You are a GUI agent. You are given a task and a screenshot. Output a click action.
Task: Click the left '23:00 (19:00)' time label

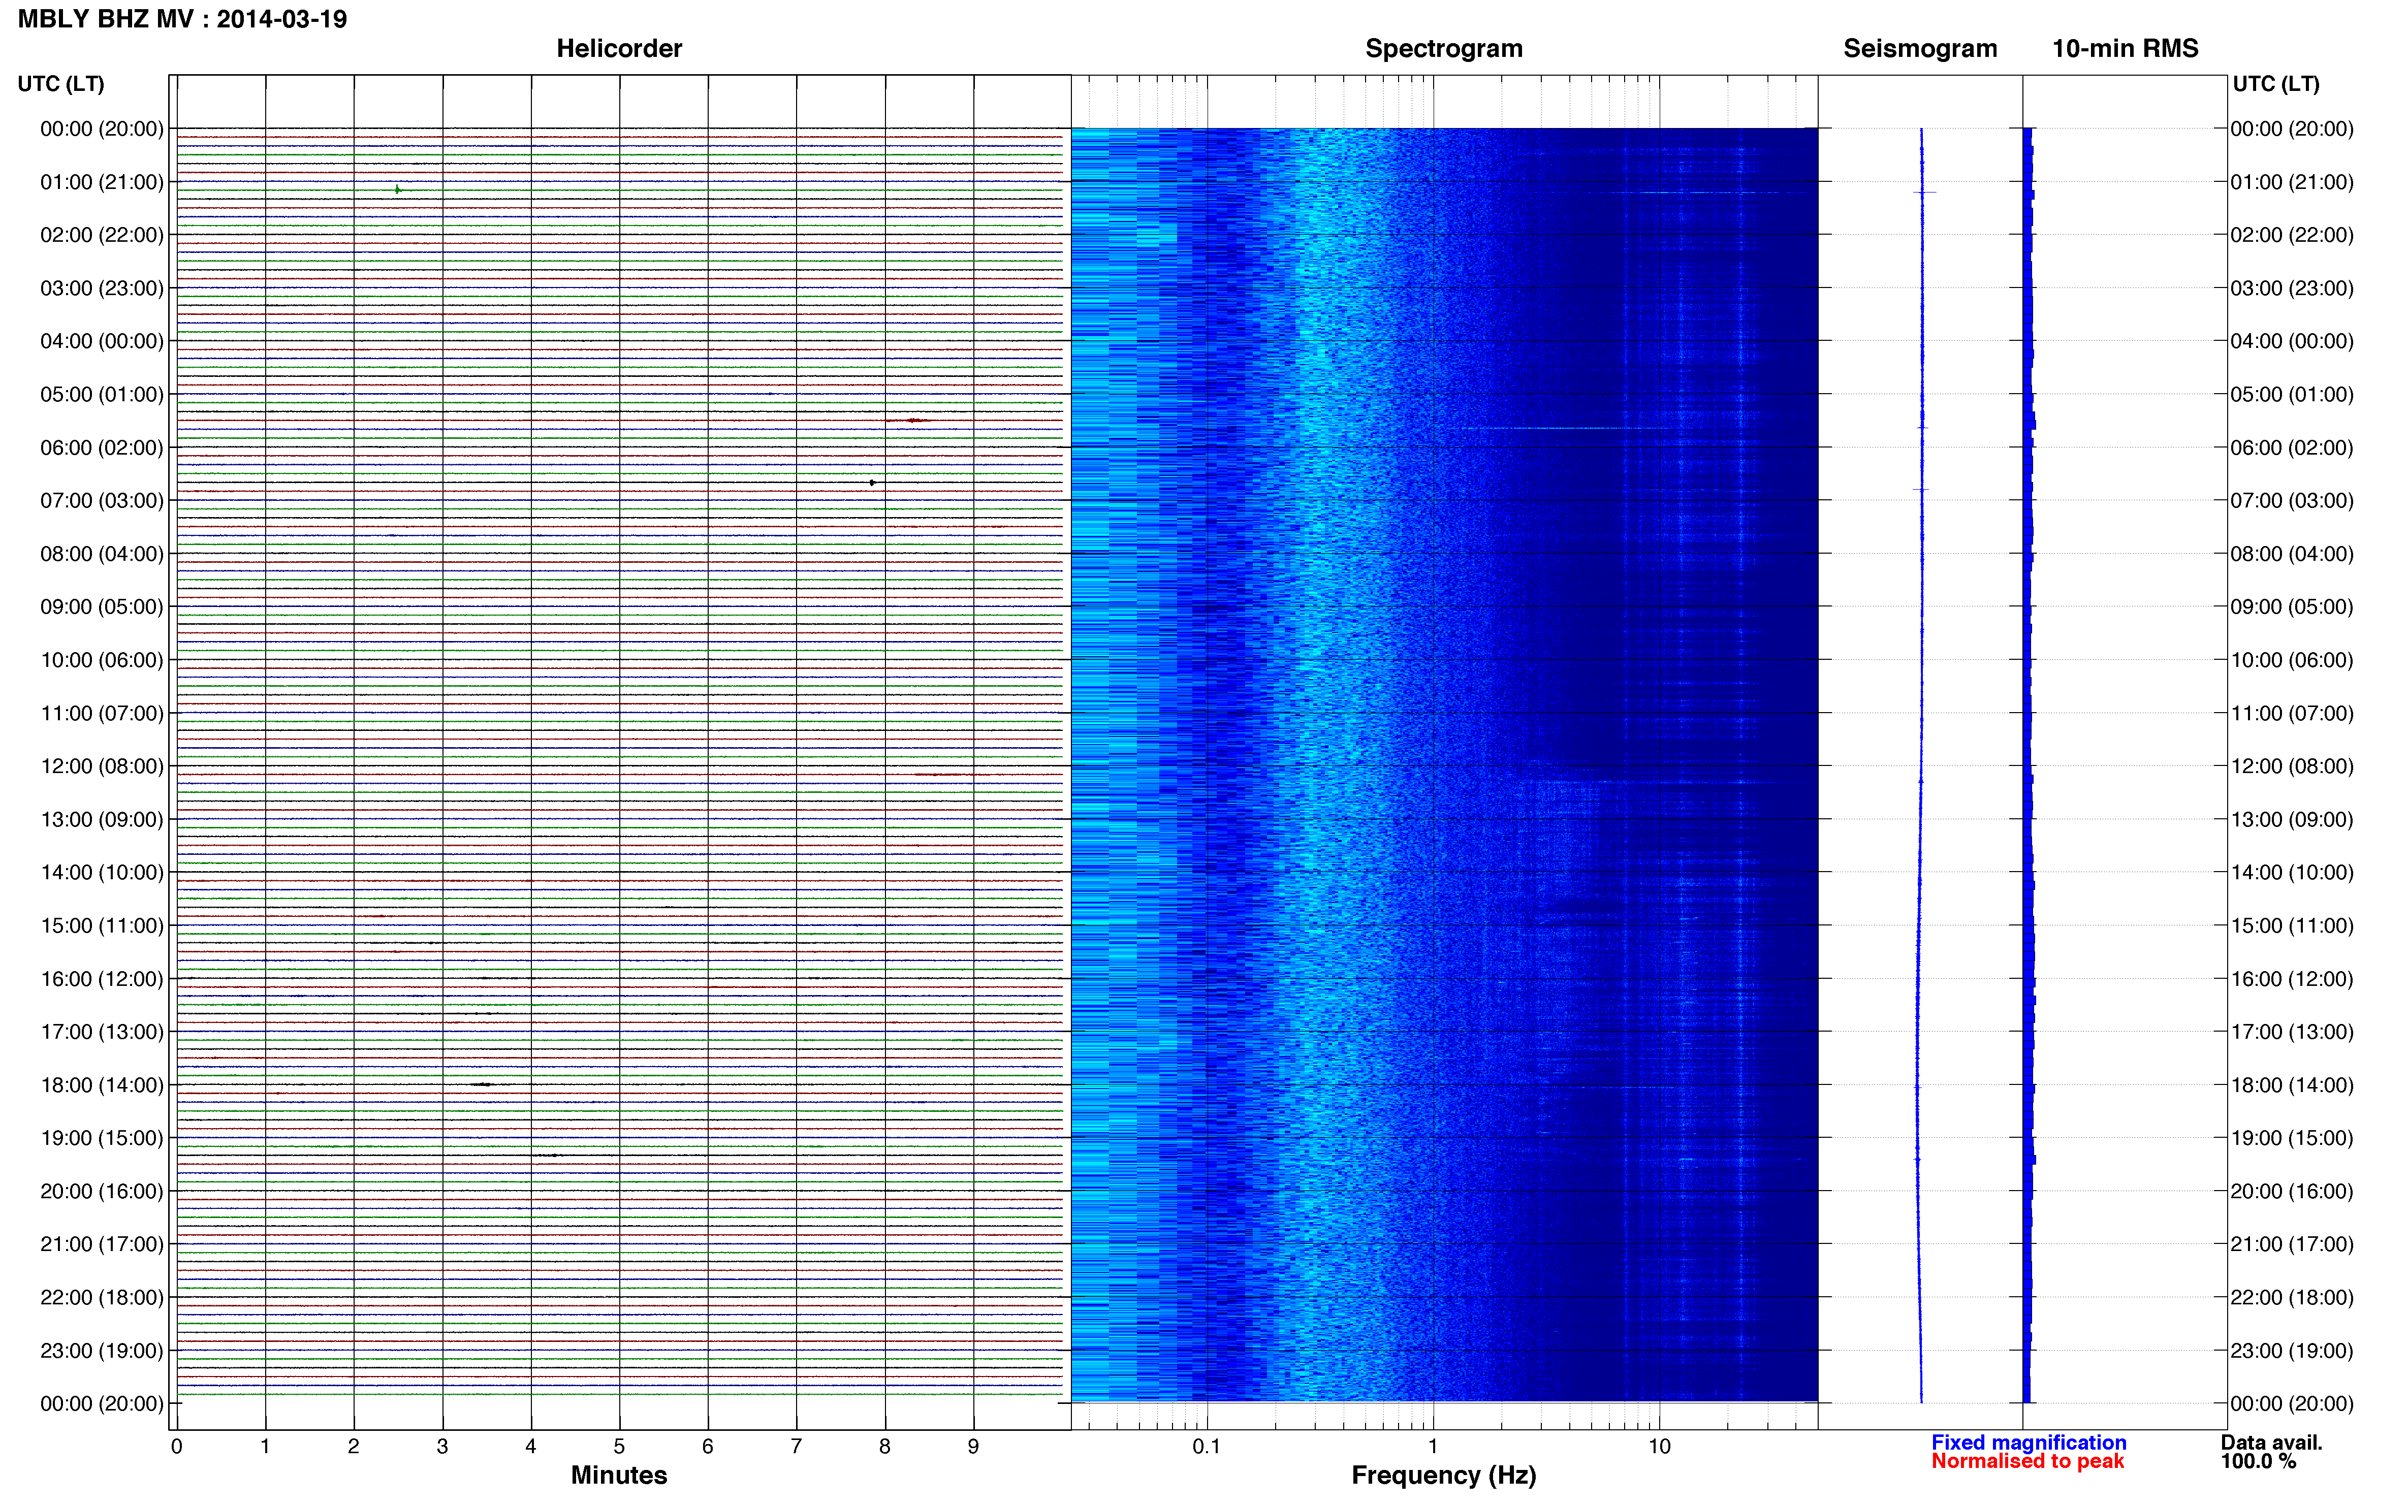[x=102, y=1351]
